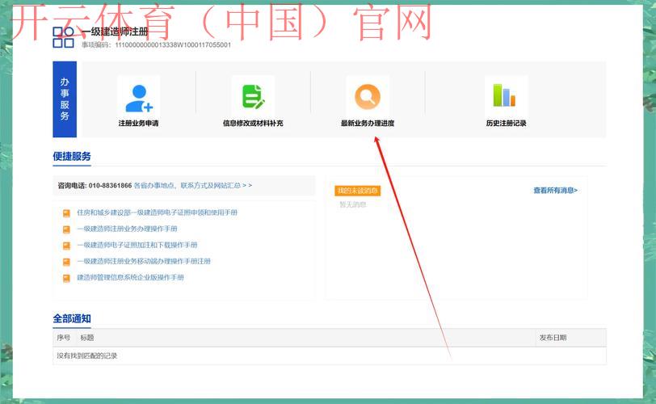Click the 全部通知 section heading
This screenshot has height=404, width=656.
[x=72, y=318]
